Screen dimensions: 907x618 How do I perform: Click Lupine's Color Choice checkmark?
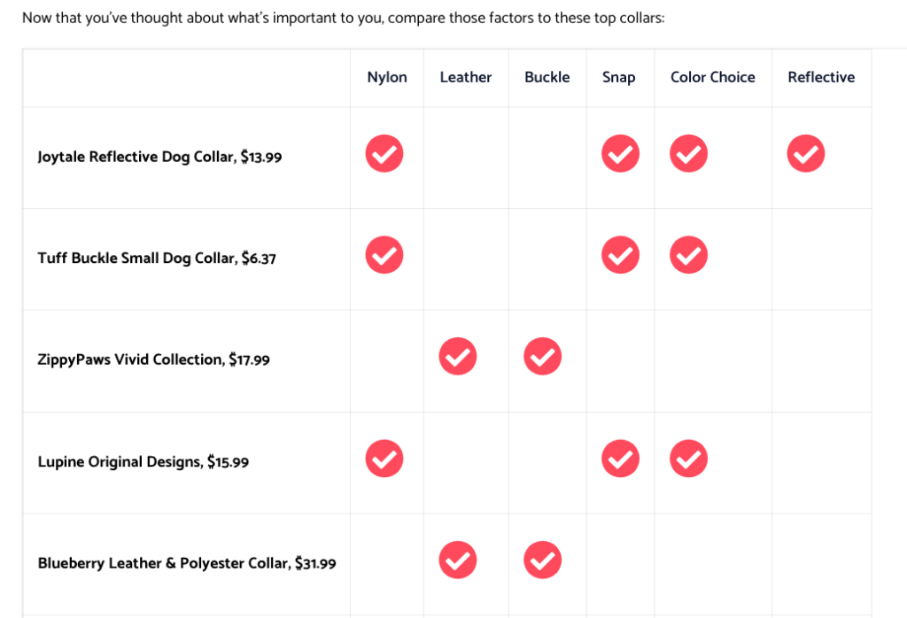click(688, 459)
